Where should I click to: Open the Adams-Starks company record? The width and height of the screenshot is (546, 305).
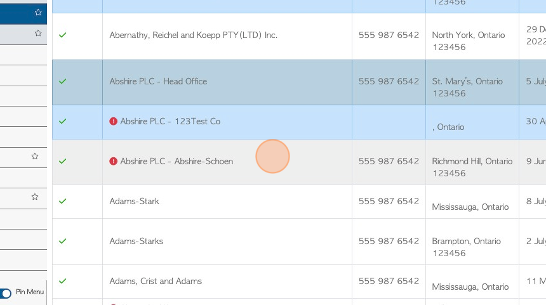[x=136, y=241]
